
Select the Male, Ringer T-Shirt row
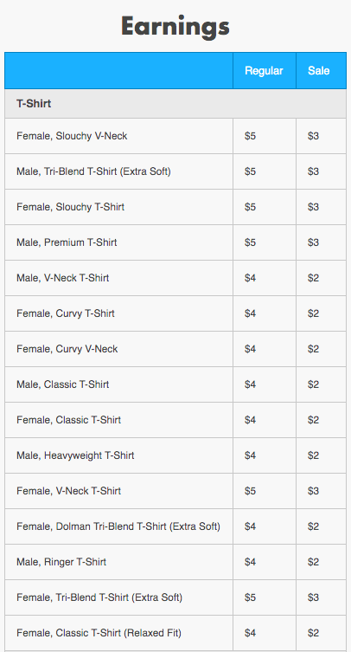tap(175, 562)
